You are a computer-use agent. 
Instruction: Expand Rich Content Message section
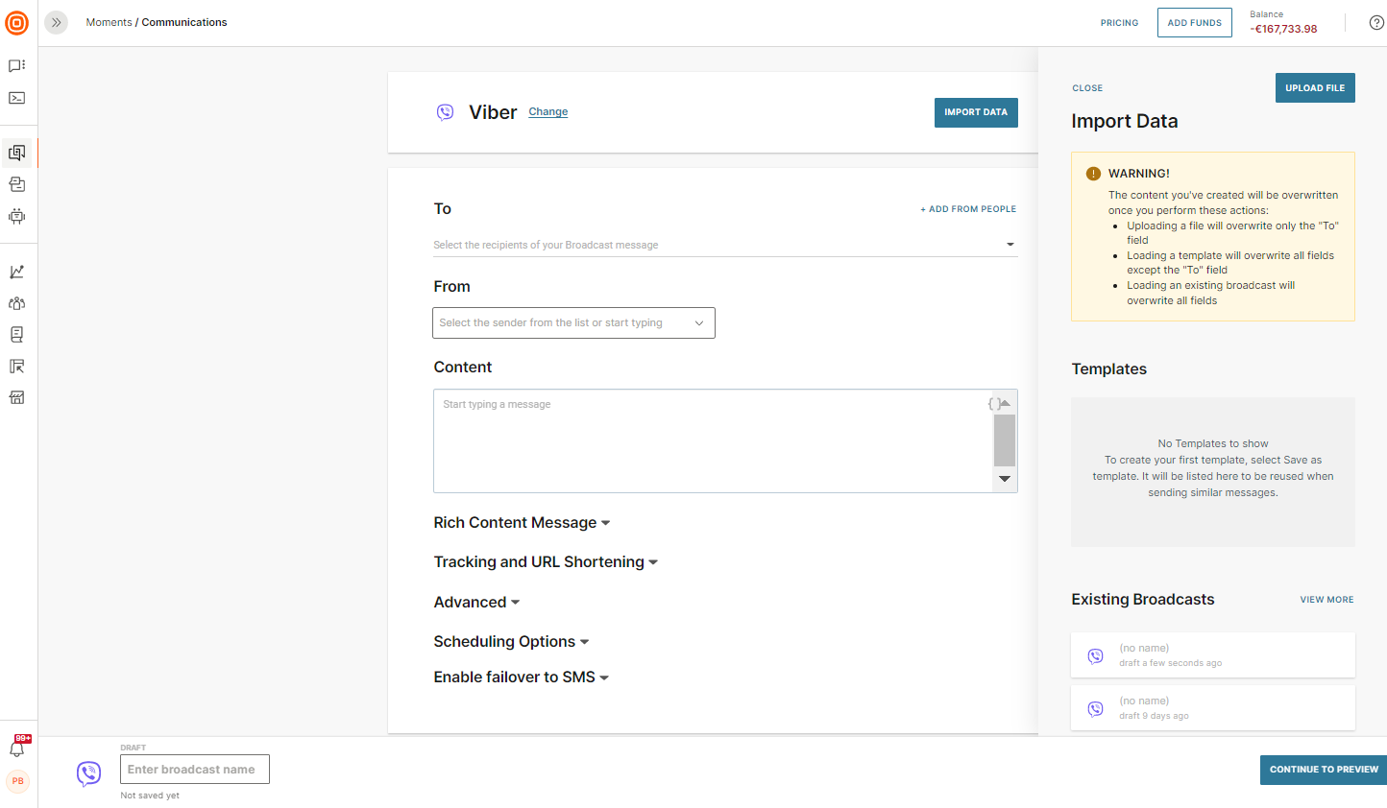point(522,523)
